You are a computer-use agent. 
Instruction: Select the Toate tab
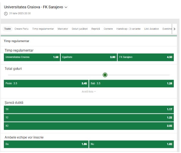(7, 29)
